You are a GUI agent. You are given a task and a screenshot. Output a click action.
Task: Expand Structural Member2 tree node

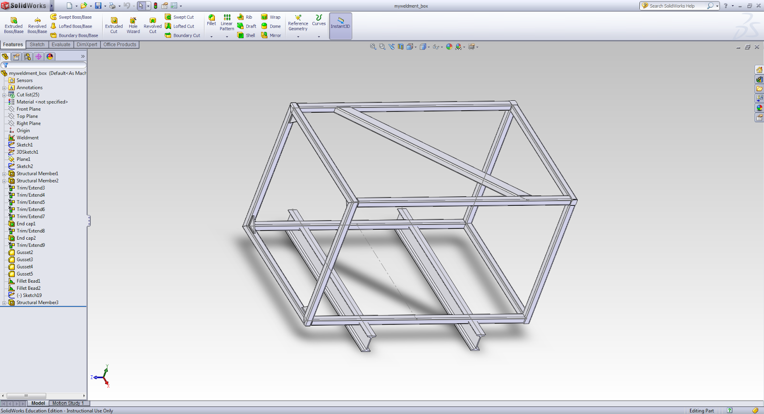4,181
